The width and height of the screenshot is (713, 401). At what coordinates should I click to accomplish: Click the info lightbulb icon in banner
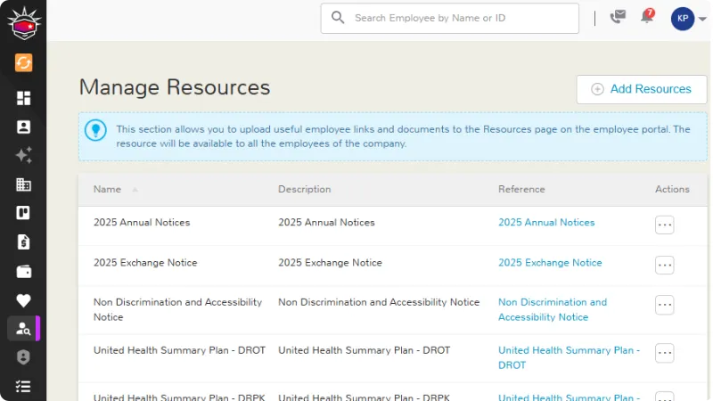(x=95, y=130)
